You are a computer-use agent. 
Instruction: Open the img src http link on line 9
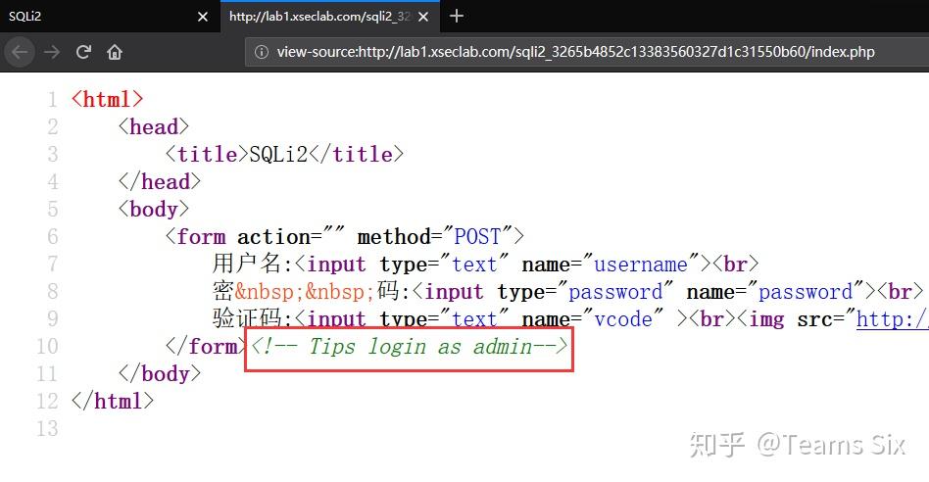coord(893,319)
